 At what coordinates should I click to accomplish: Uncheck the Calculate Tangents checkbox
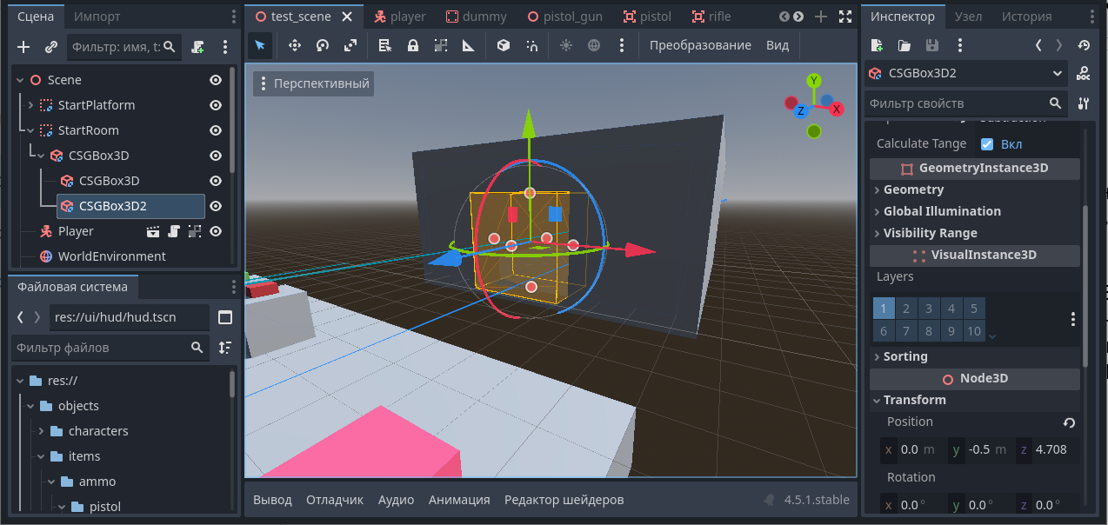987,144
